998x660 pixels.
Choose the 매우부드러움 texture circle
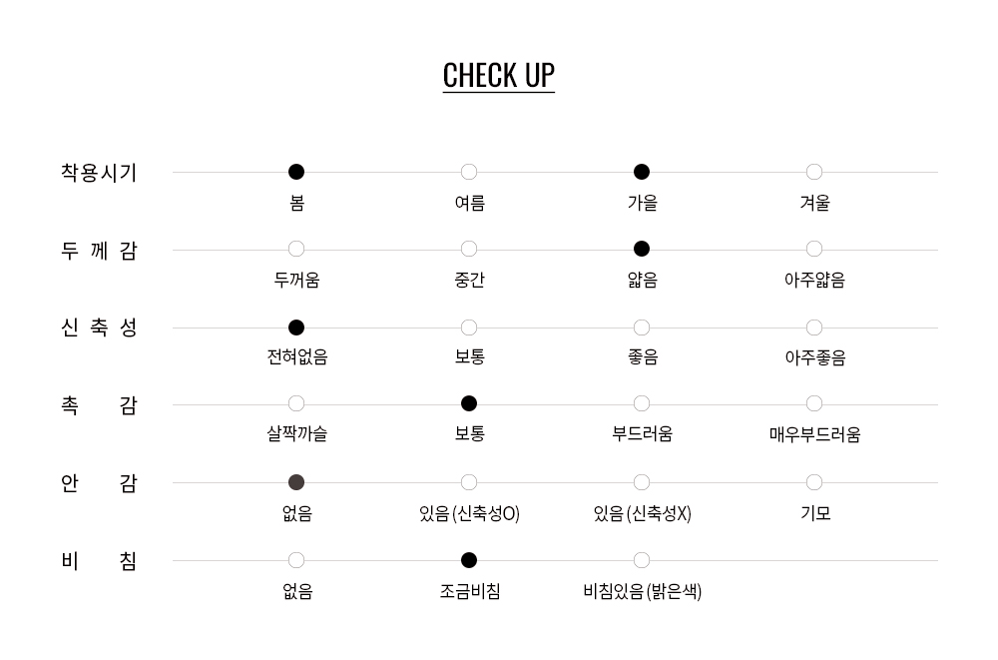814,403
